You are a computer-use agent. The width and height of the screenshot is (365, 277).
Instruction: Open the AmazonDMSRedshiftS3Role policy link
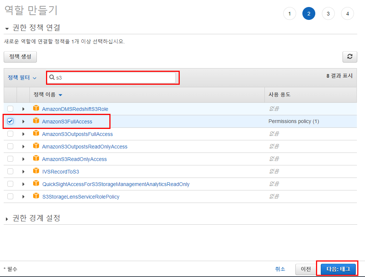tap(75, 109)
